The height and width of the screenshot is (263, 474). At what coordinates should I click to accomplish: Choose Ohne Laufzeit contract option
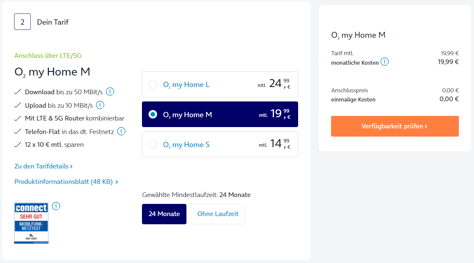(x=218, y=214)
